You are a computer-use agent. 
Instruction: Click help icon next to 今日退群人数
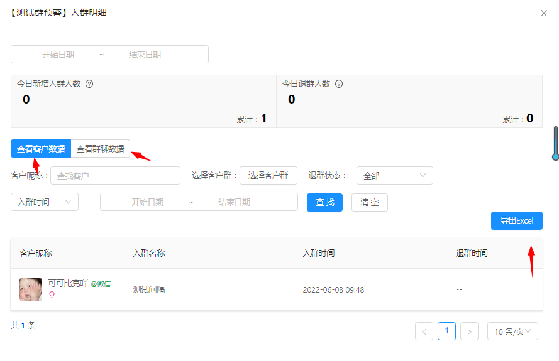pos(339,84)
